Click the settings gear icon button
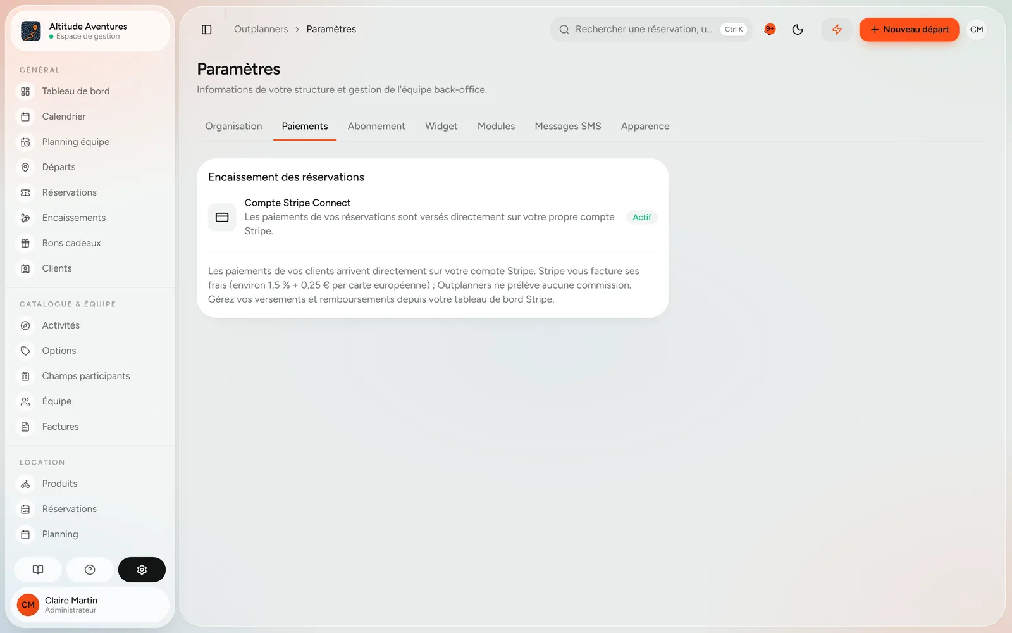1012x633 pixels. [142, 570]
